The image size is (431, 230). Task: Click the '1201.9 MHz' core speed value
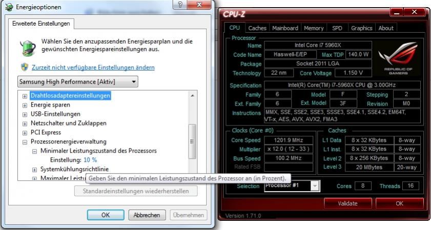(289, 140)
